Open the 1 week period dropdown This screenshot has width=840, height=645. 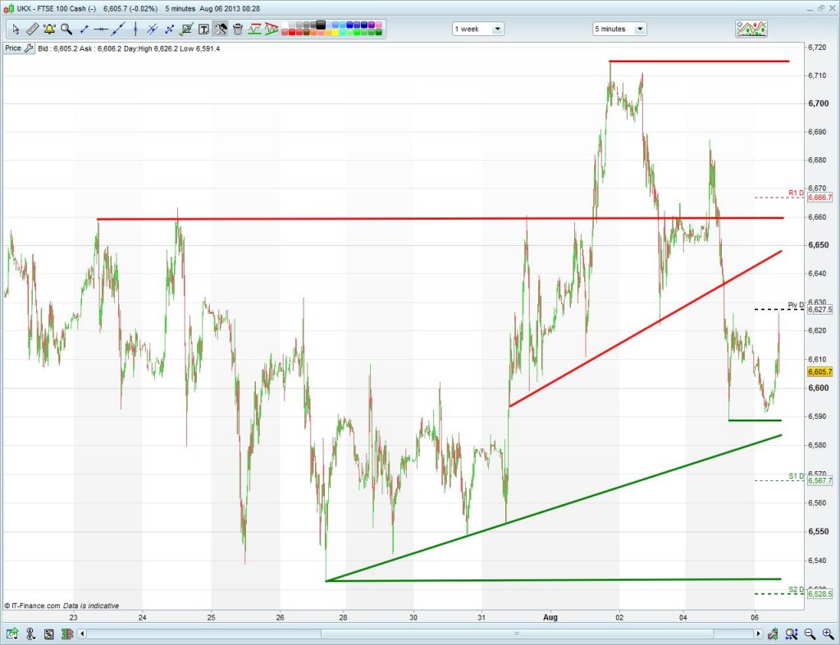click(478, 29)
